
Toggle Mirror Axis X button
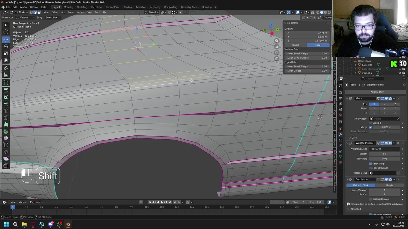374,104
